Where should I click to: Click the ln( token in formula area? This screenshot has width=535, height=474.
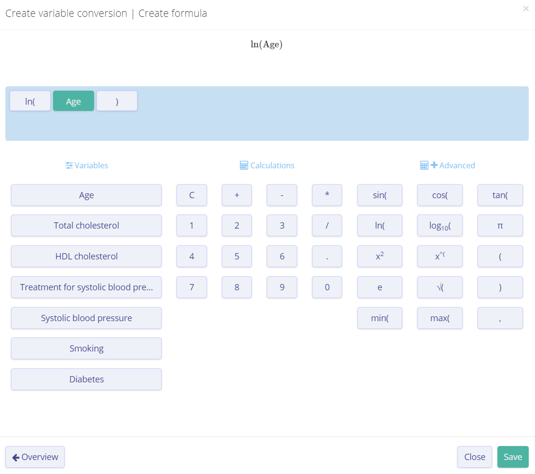pos(30,101)
